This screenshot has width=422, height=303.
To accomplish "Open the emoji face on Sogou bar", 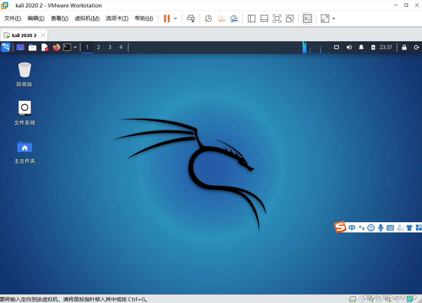I will click(371, 228).
